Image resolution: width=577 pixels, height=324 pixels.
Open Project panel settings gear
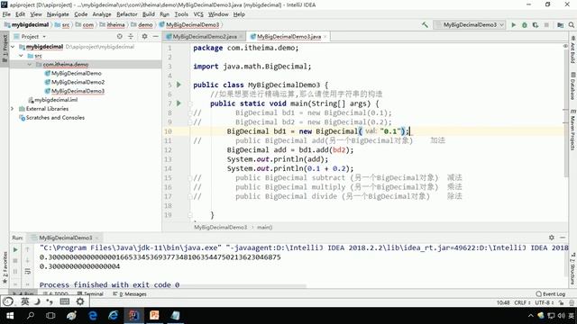pos(144,36)
